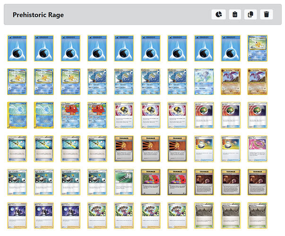Open the single green item card beside Rescue Stretcher
This screenshot has width=285, height=236.
[124, 182]
